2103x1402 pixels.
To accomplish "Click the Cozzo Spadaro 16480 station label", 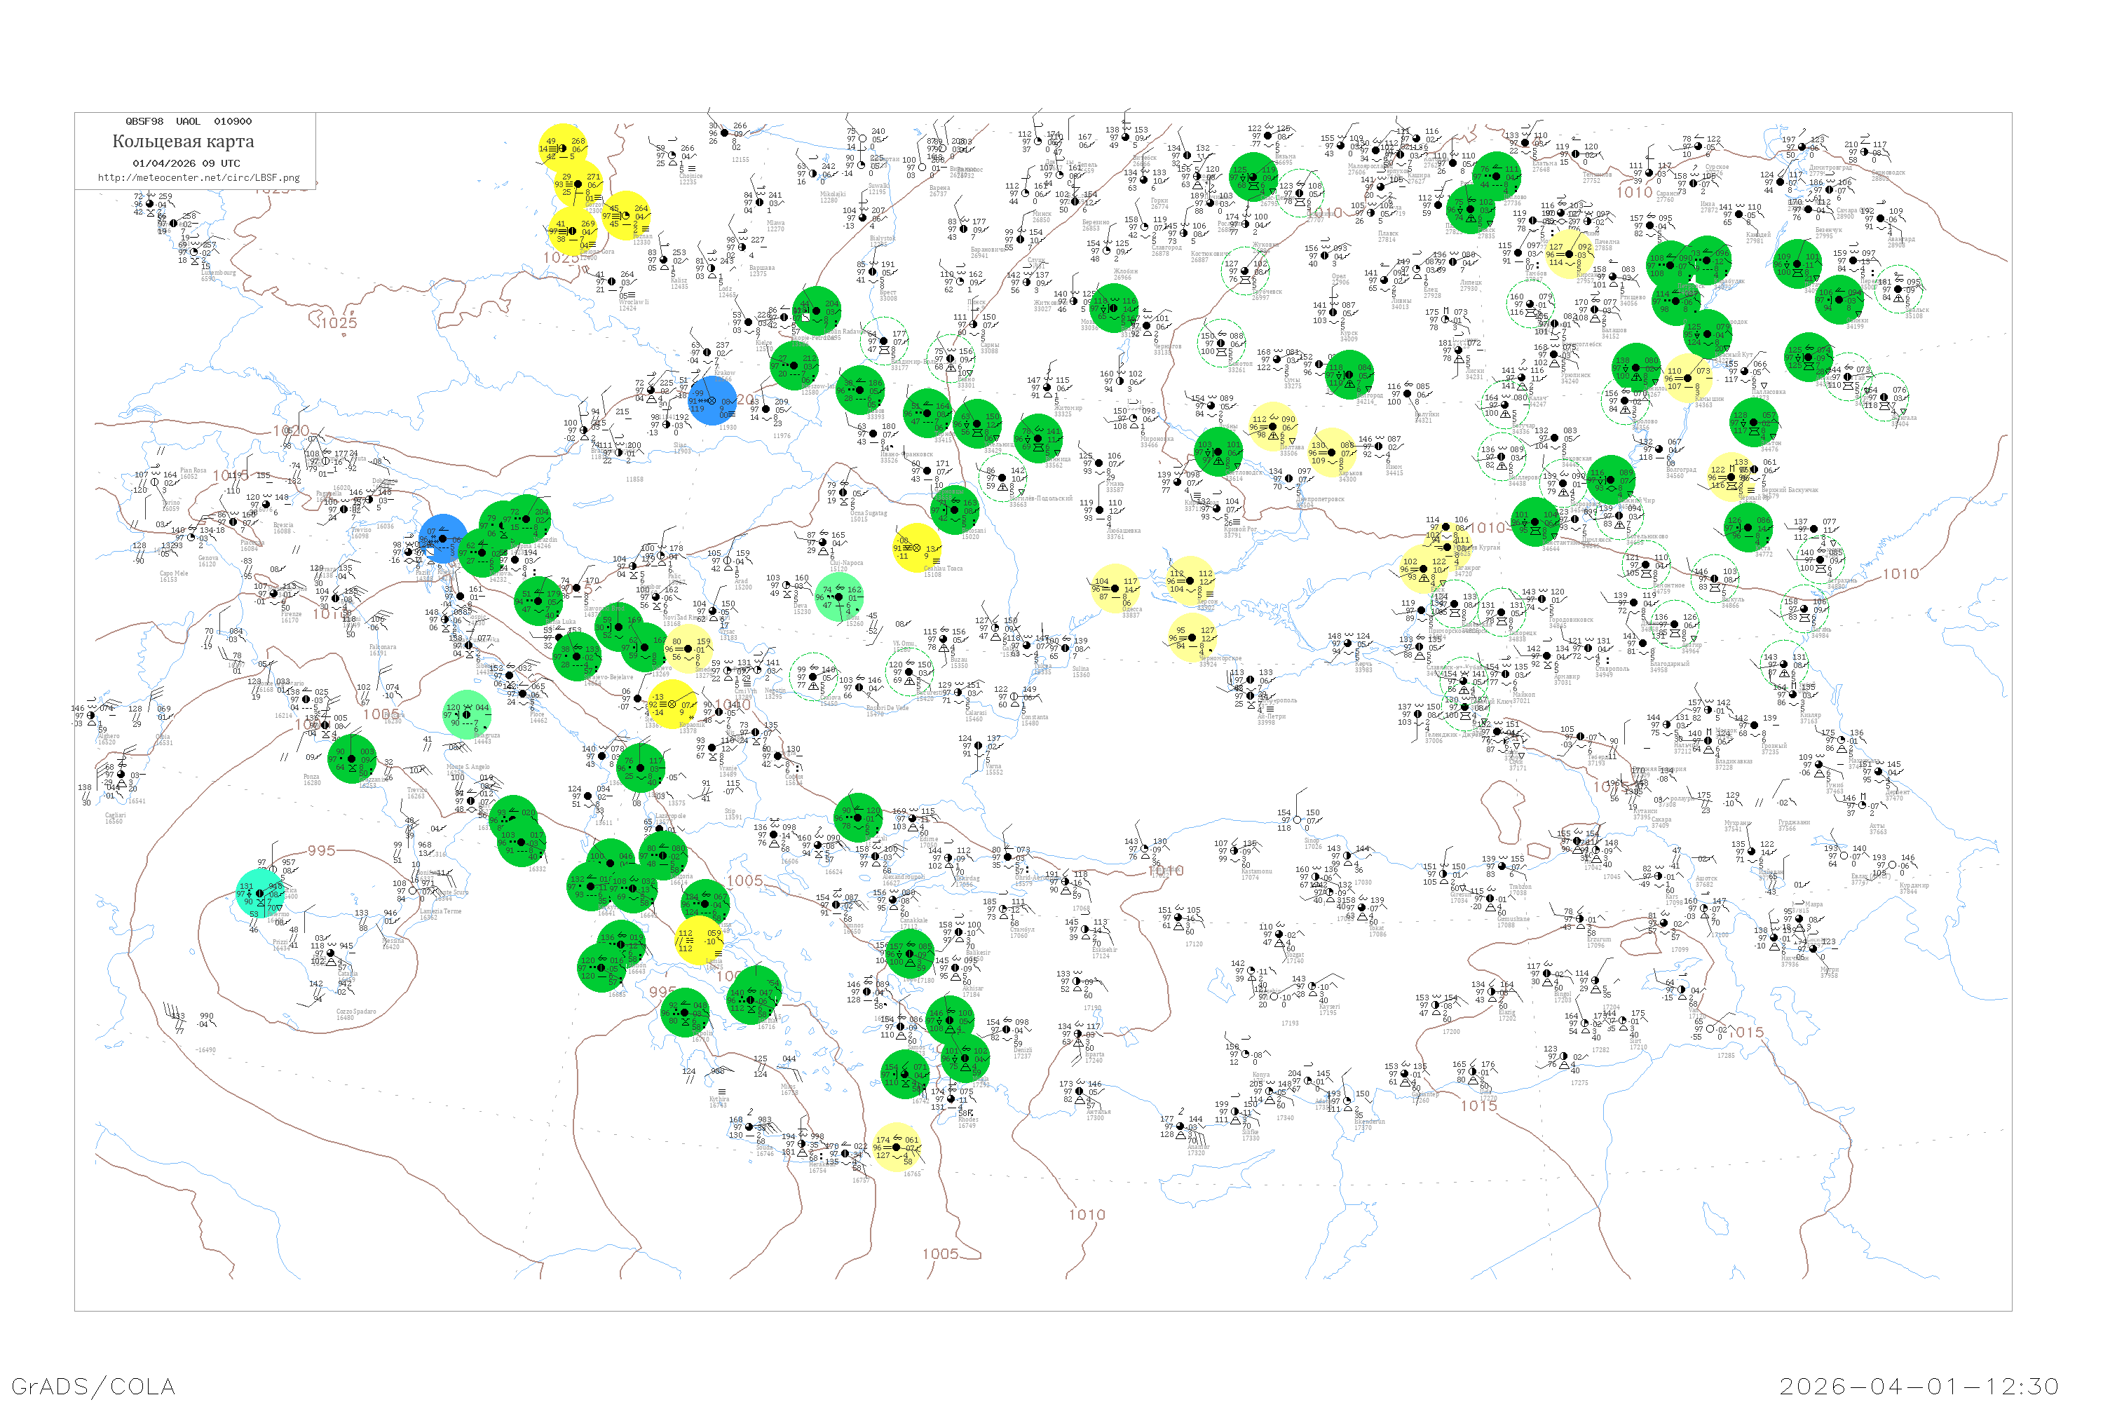I will 356,1014.
